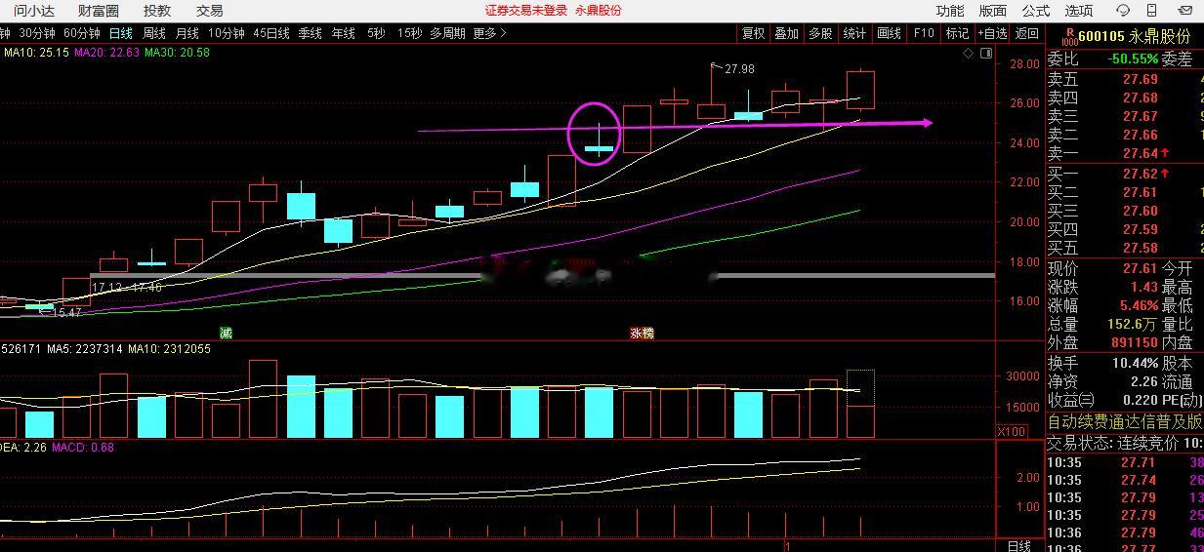Screen dimensions: 1204x552
Task: Click the 叠加 overlay button
Action: [786, 33]
